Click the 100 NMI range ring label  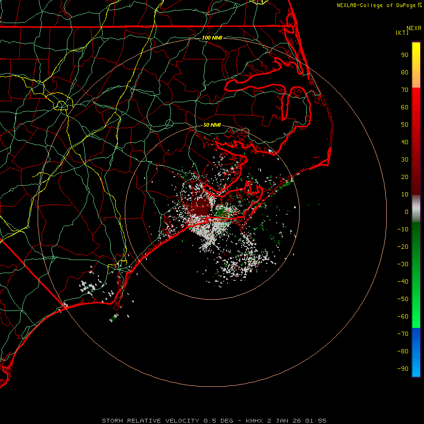[x=212, y=38]
